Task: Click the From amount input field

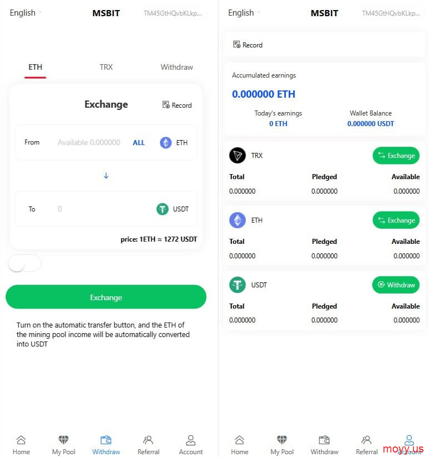Action: (x=89, y=142)
